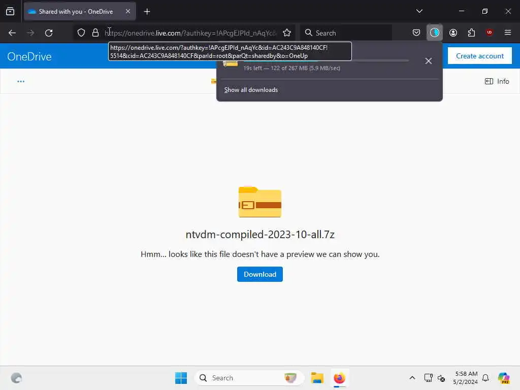Click the muted volume tray icon
Screen dimensions: 520x390
pyautogui.click(x=441, y=378)
